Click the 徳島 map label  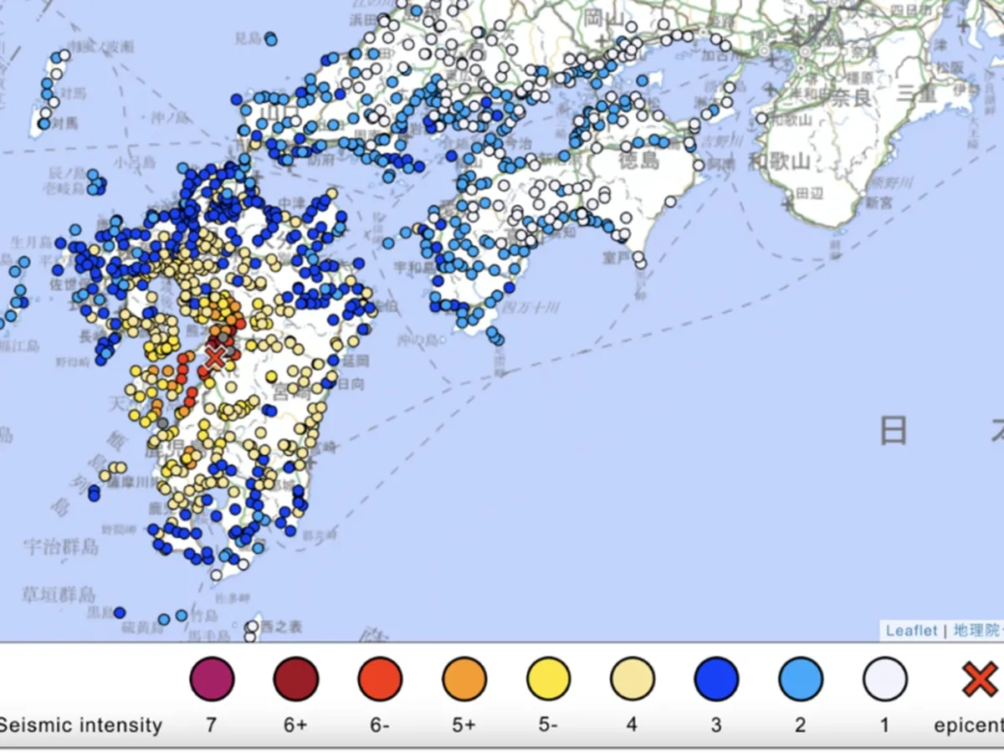pos(639,160)
